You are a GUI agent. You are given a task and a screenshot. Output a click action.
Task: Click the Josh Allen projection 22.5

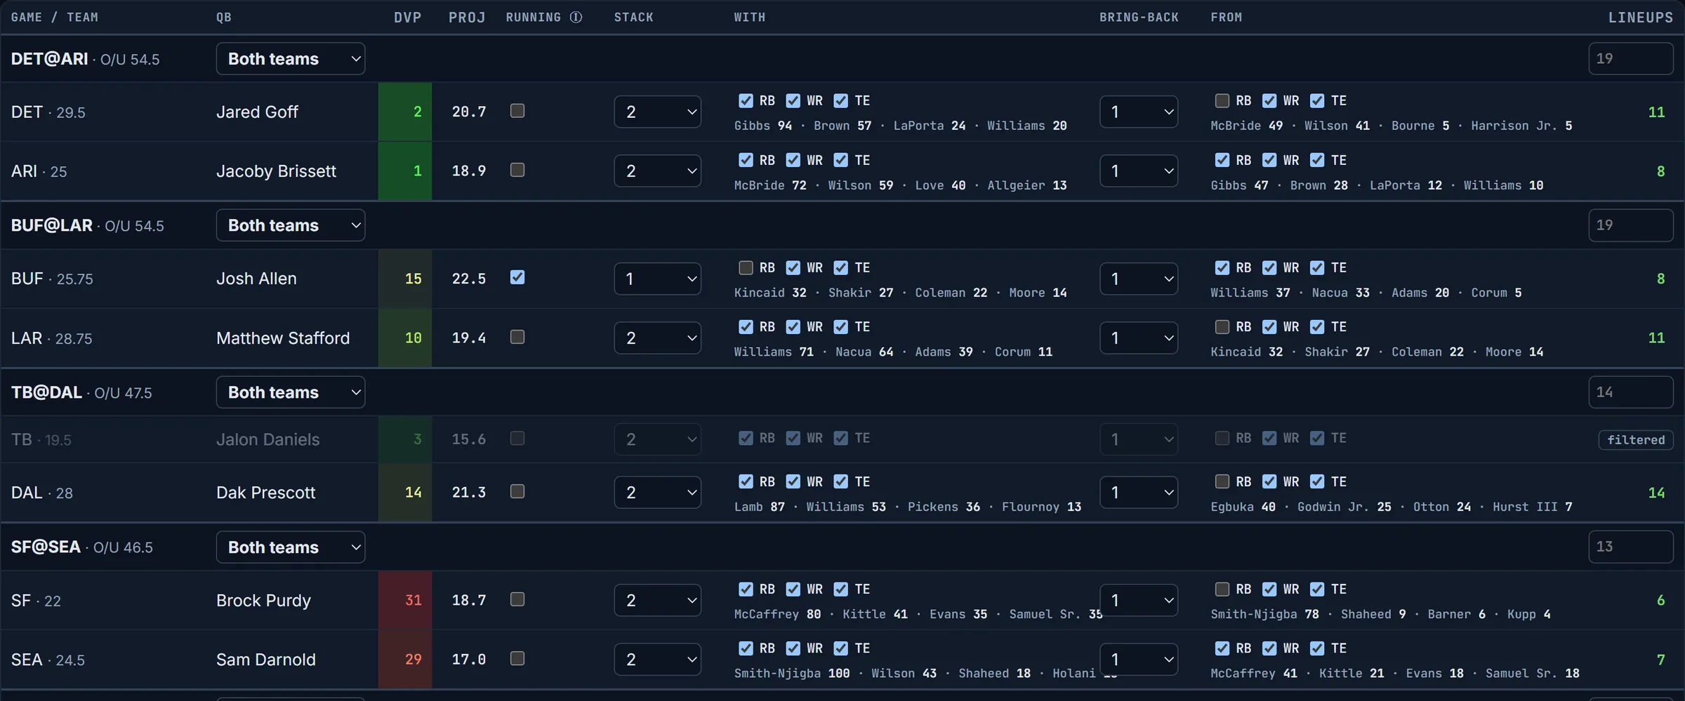pyautogui.click(x=469, y=279)
